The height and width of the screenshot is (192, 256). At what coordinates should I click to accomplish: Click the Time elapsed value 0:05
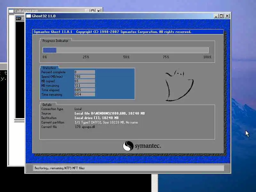pos(84,90)
